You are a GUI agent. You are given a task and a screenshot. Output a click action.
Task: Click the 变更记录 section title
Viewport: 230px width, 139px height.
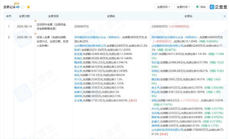click(x=10, y=7)
